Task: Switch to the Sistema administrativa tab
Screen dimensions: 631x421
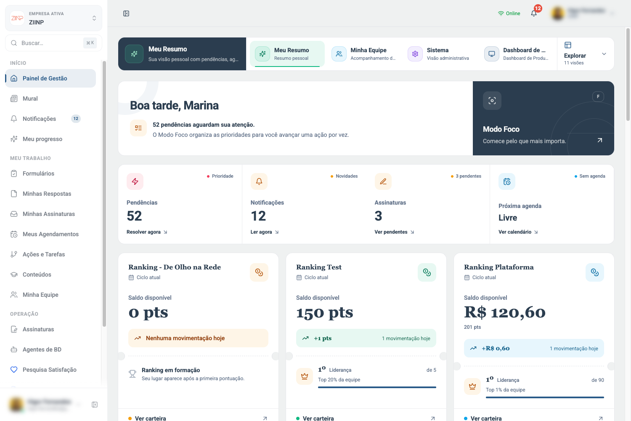Action: (x=440, y=54)
